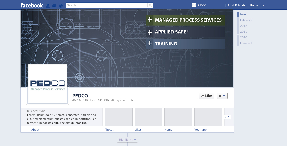This screenshot has height=146, width=287.
Task: Click the PEDCO profile picture
Action: [x=47, y=84]
